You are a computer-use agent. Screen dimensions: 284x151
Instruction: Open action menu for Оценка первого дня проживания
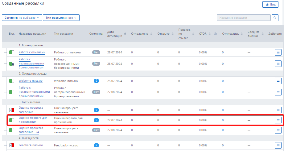point(278,120)
